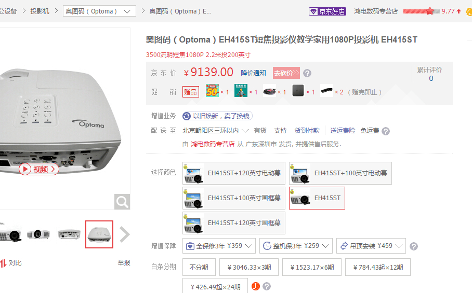Expand 全保修3年 ¥359 warranty dropdown
The image size is (472, 293).
pos(219,246)
